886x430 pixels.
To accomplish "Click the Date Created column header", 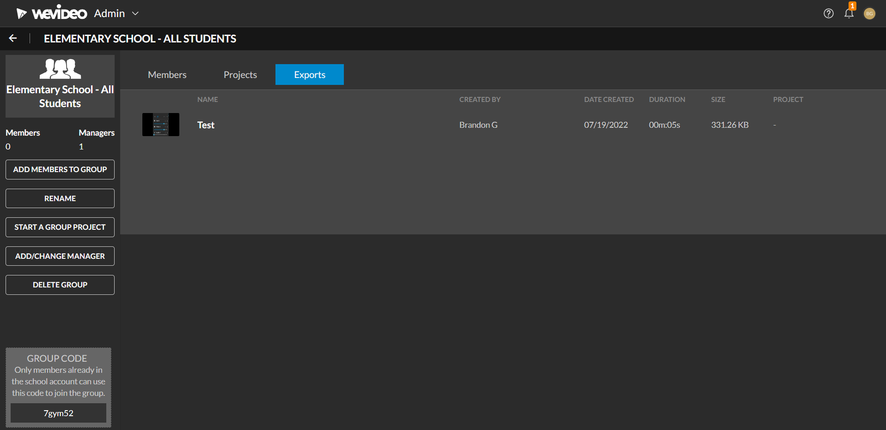I will click(x=608, y=100).
